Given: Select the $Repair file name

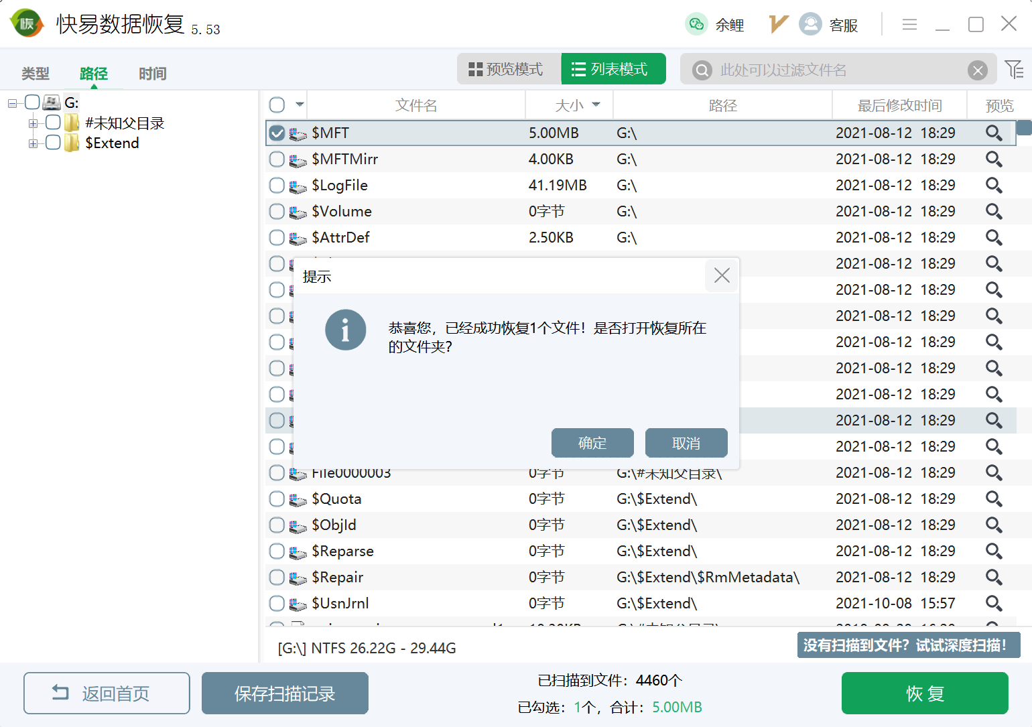Looking at the screenshot, I should coord(337,578).
